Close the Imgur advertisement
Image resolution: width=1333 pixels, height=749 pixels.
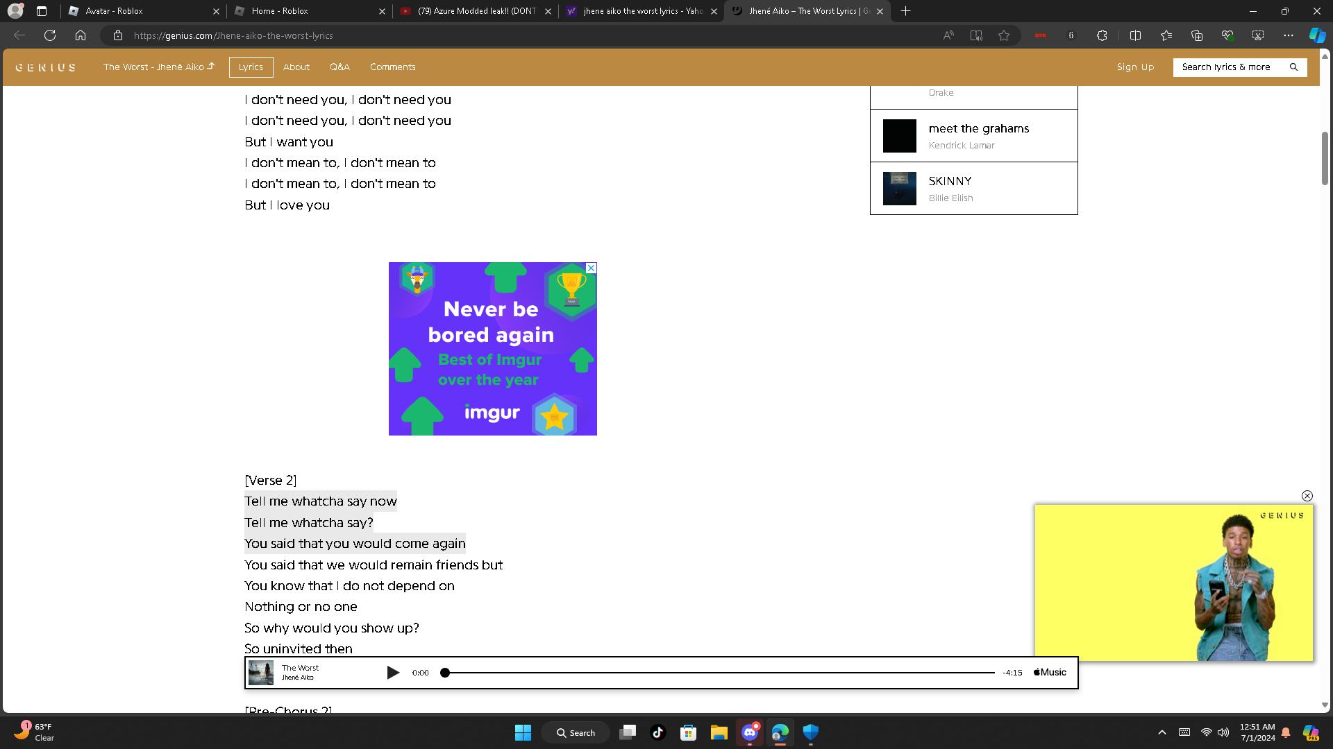coord(591,268)
